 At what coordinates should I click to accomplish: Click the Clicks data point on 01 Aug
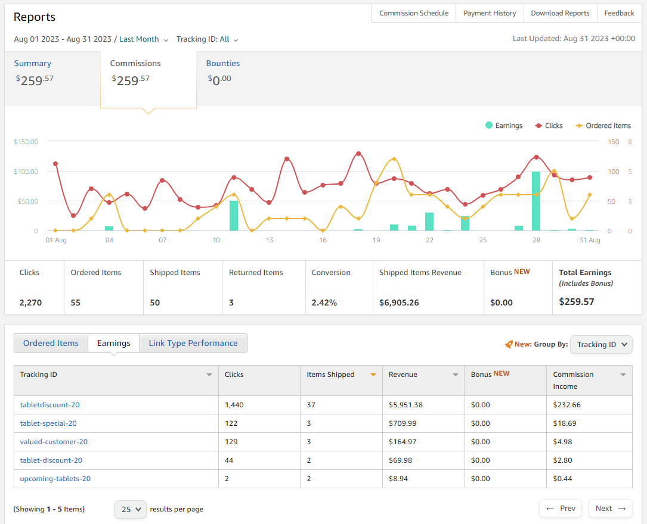click(55, 164)
